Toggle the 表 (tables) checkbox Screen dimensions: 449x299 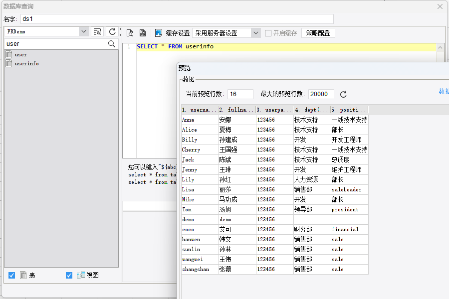[12, 275]
